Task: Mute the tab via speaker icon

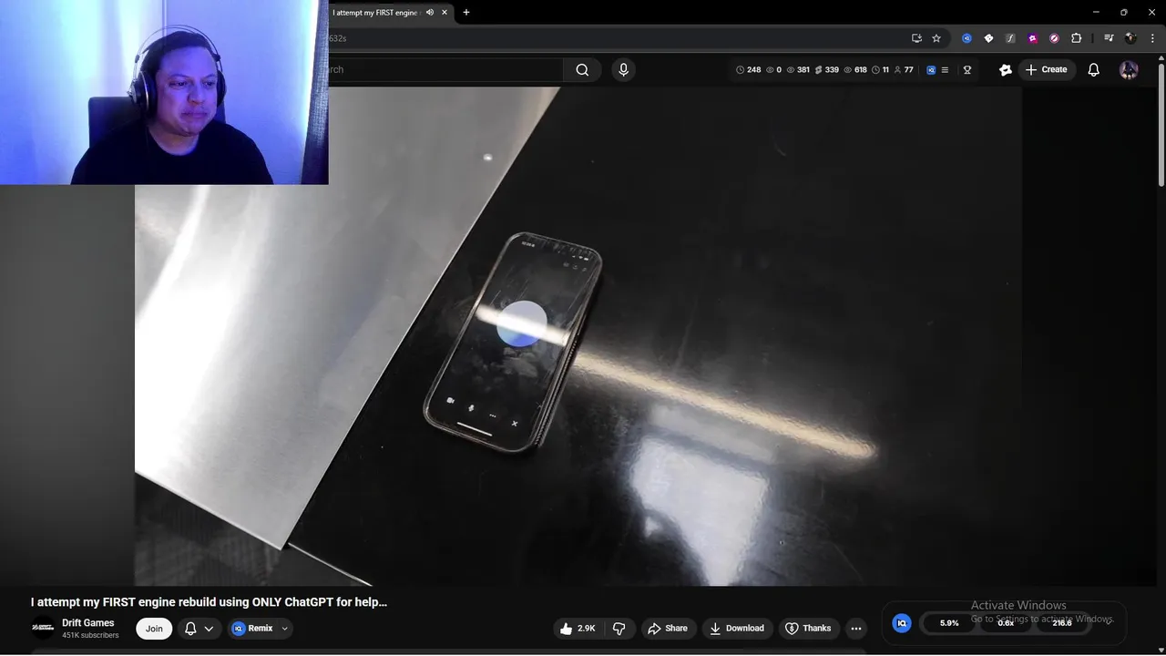Action: click(430, 13)
